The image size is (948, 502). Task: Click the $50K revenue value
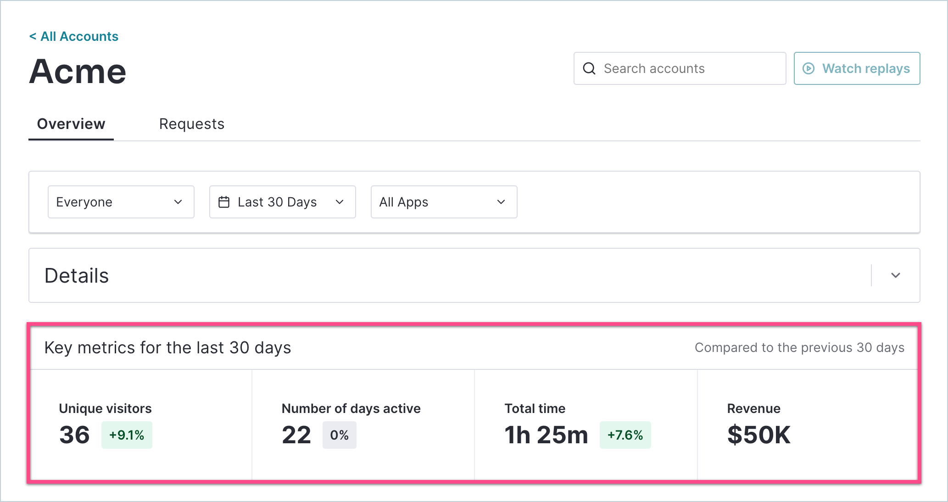[x=759, y=435]
